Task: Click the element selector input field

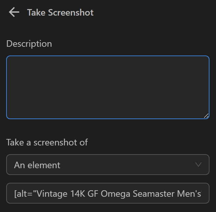Action: click(x=108, y=194)
